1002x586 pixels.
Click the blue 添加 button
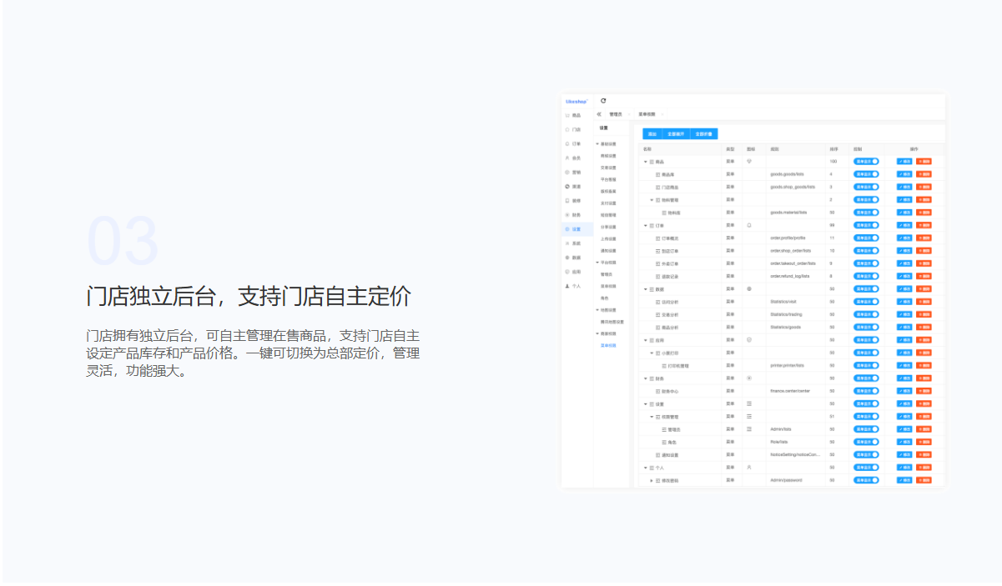652,133
